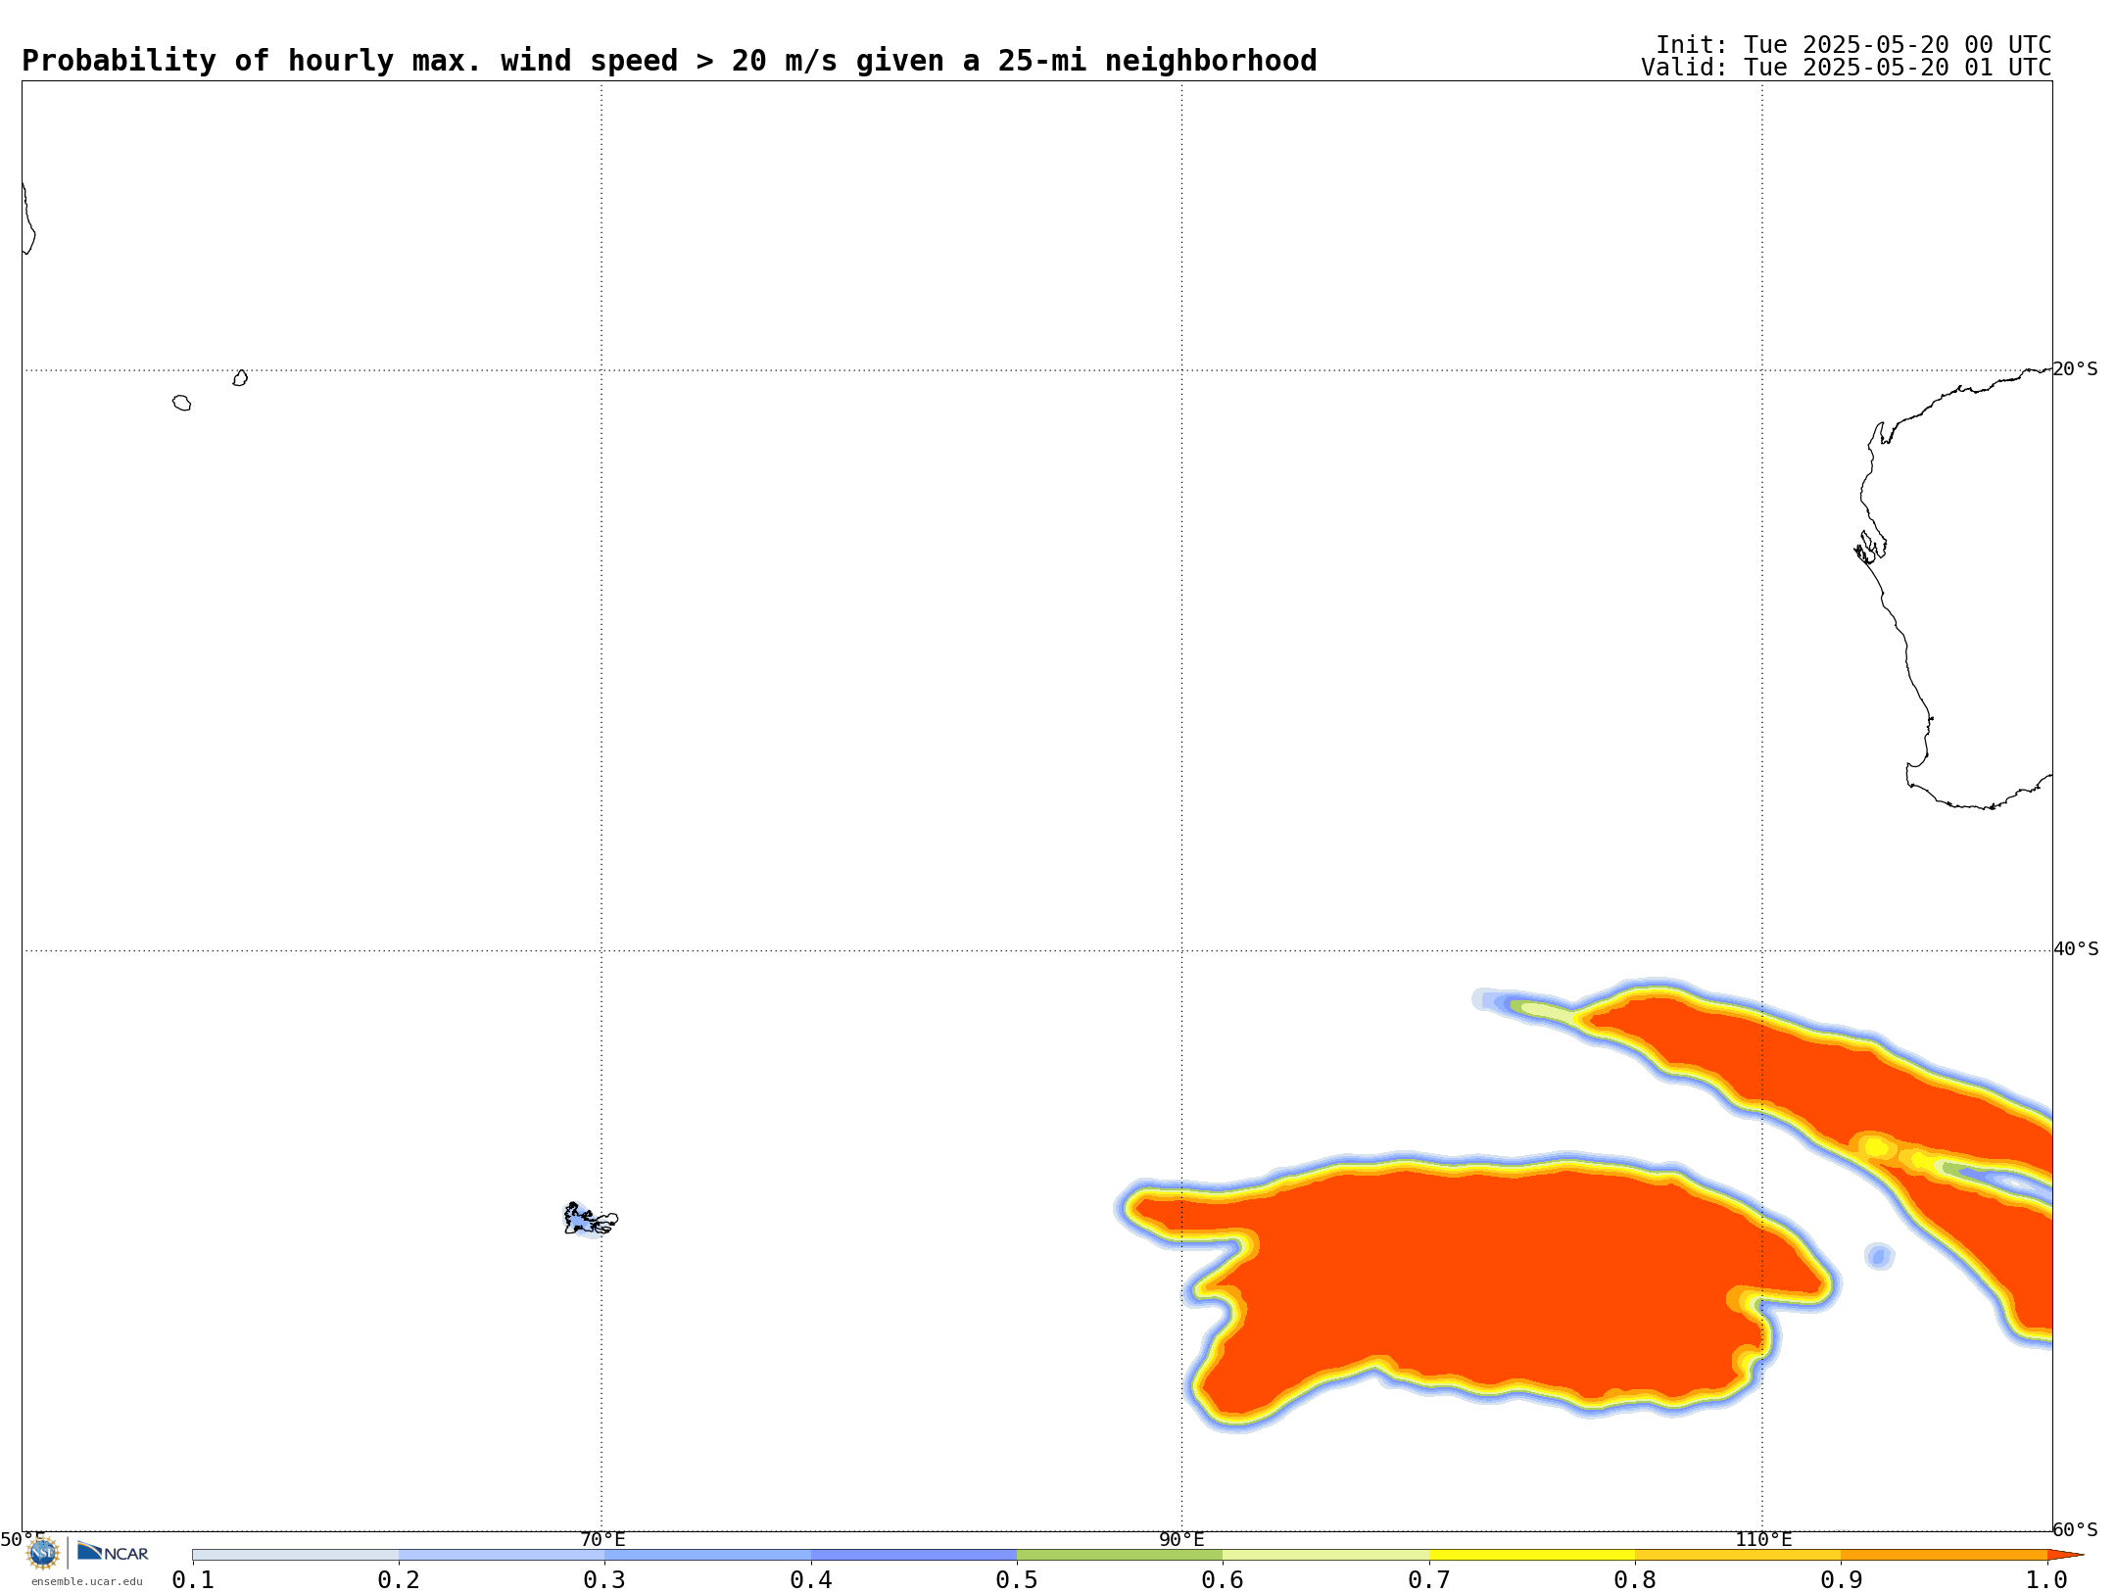Pick the 0.1–0.2 pale gray colorbar segment
This screenshot has height=1593, width=2116.
click(x=296, y=1555)
